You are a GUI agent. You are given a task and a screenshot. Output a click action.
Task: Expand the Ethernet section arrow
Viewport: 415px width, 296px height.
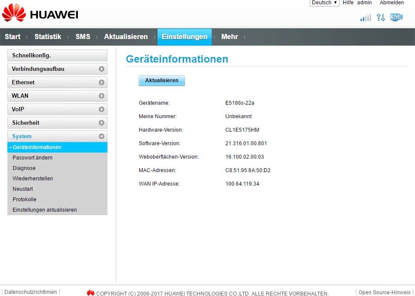[101, 83]
